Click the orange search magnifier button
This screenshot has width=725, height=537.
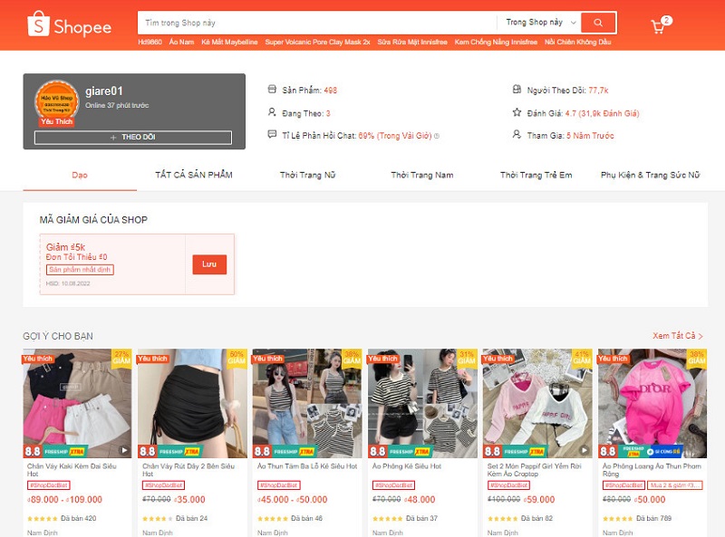[598, 23]
